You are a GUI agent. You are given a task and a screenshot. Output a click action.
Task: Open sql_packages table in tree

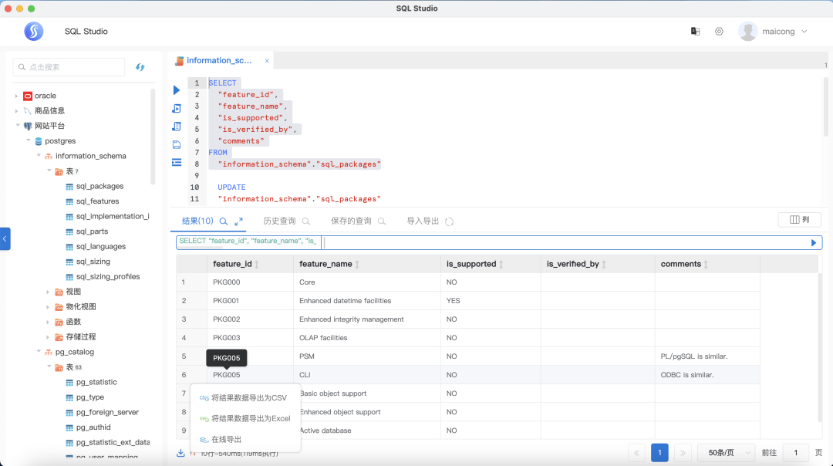pyautogui.click(x=99, y=187)
